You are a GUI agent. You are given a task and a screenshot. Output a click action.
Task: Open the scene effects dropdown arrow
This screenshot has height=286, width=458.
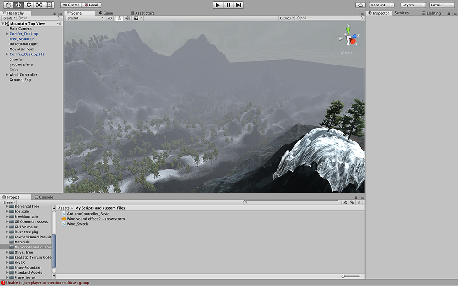(x=142, y=18)
